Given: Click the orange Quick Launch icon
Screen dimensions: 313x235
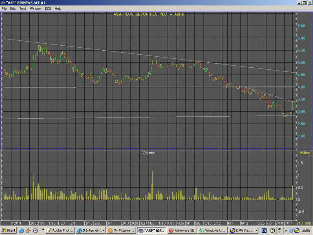Looking at the screenshot, I should tap(29, 231).
